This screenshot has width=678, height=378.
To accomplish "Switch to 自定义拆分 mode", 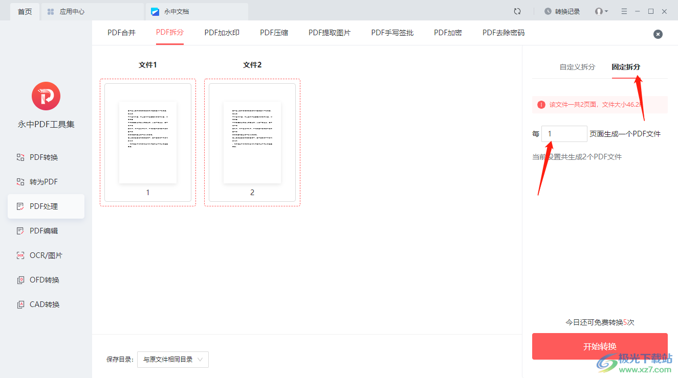I will (x=577, y=67).
